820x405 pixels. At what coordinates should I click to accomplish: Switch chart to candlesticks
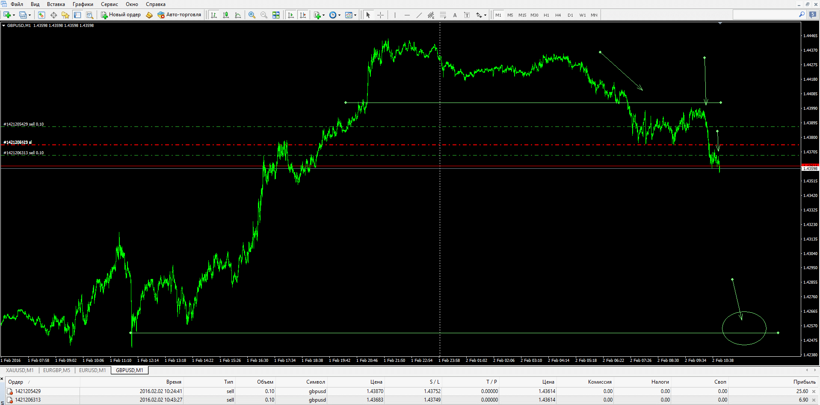[226, 15]
